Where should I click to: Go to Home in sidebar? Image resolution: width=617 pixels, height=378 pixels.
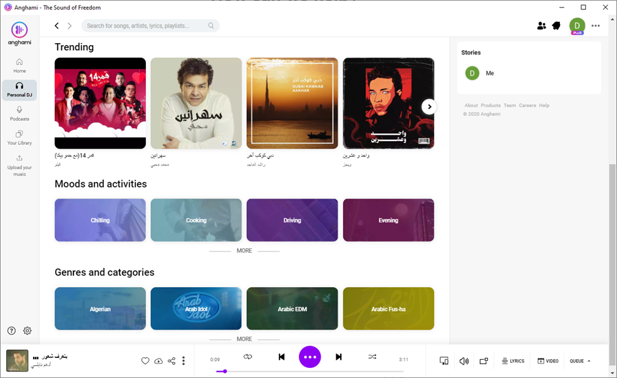[19, 66]
